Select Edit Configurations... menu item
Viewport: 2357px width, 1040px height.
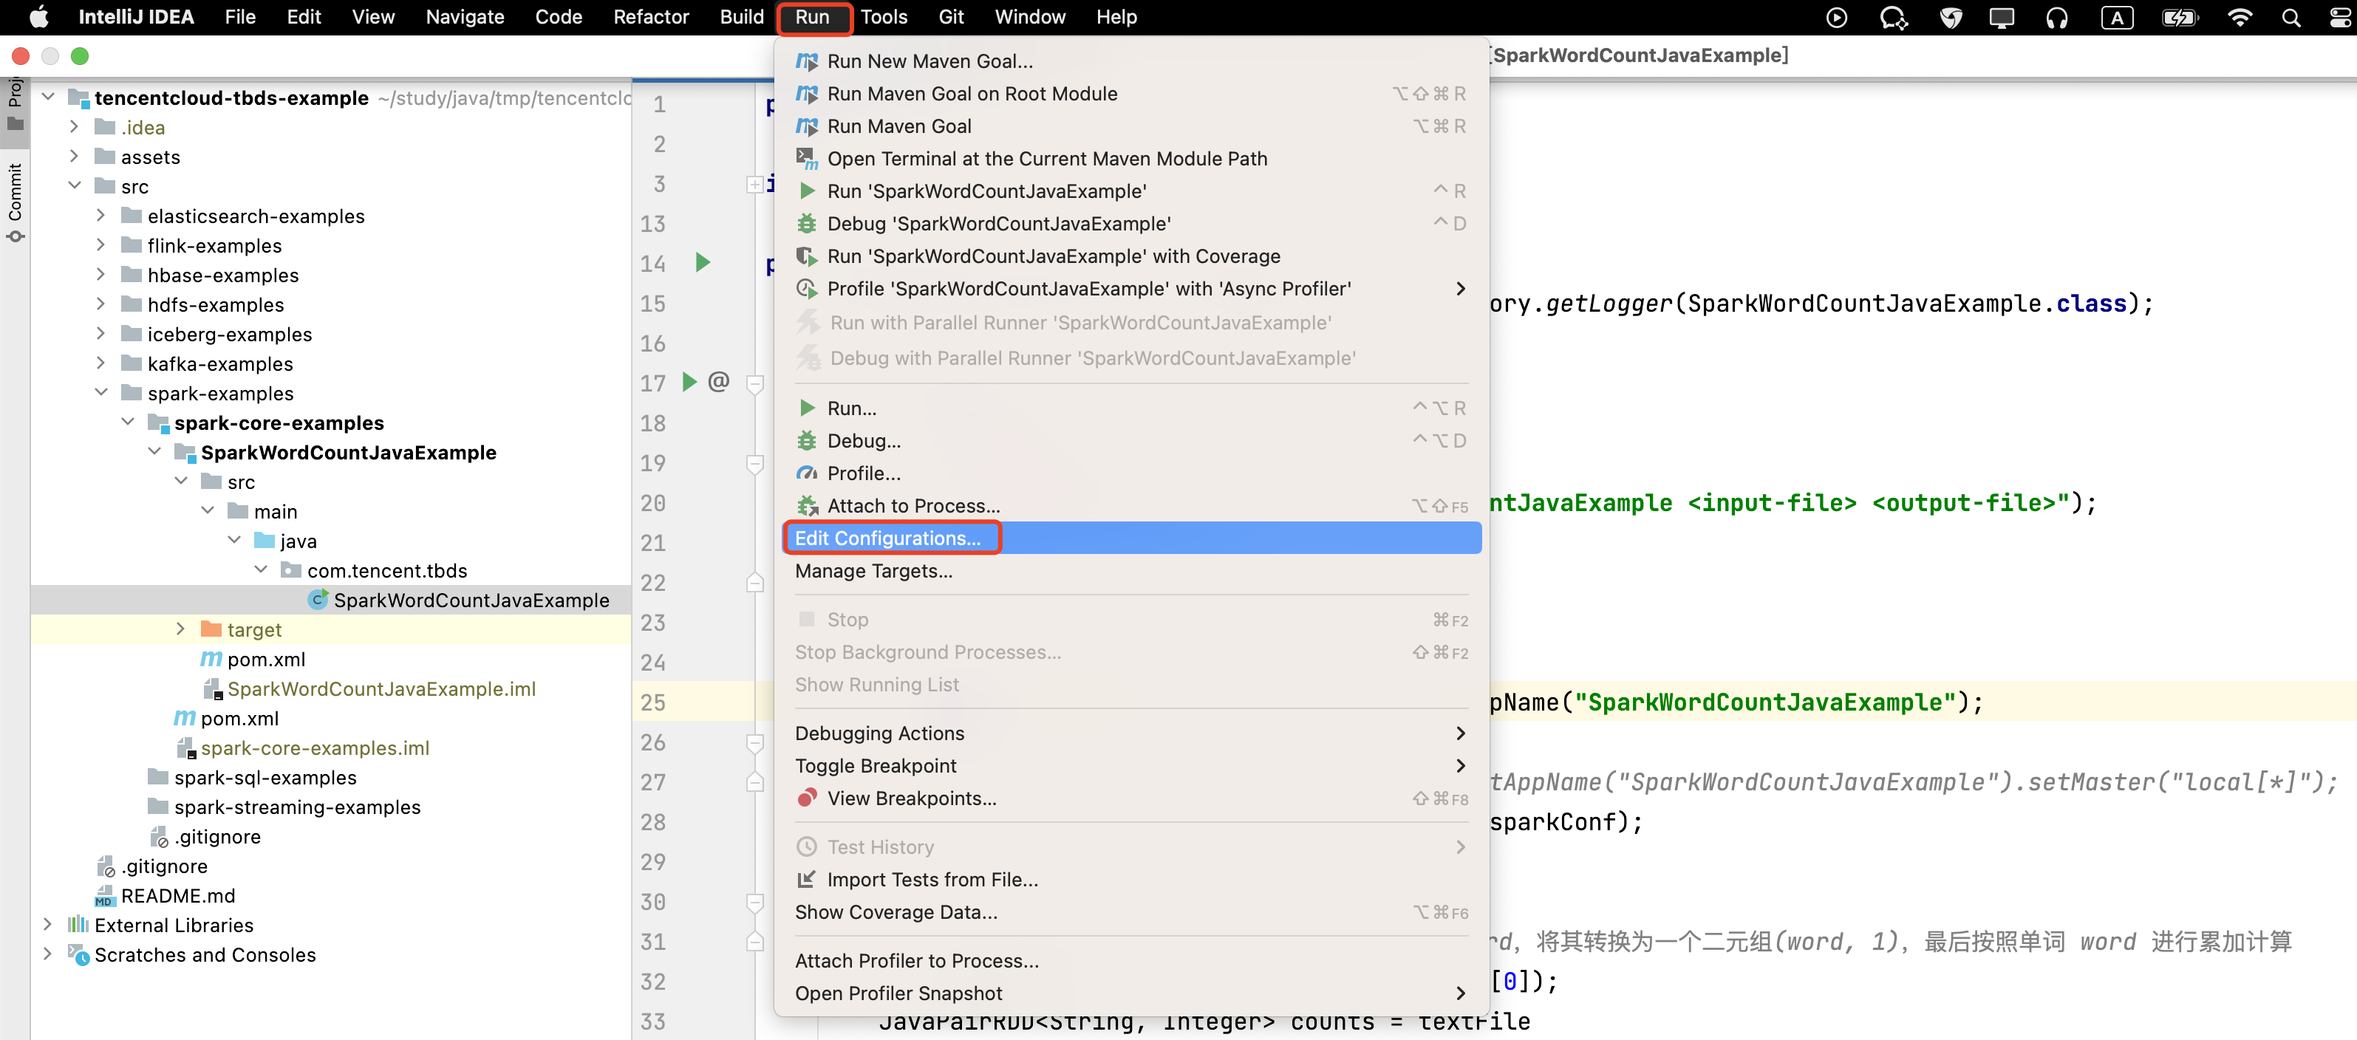point(887,538)
